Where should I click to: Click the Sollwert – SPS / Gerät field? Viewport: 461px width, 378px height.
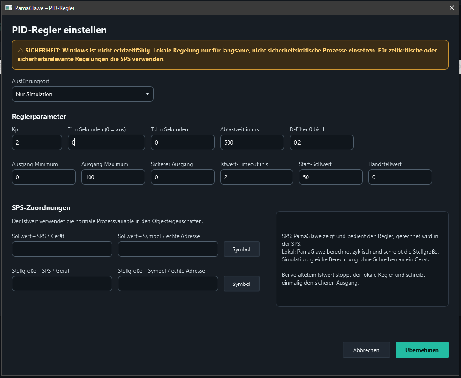pos(62,249)
